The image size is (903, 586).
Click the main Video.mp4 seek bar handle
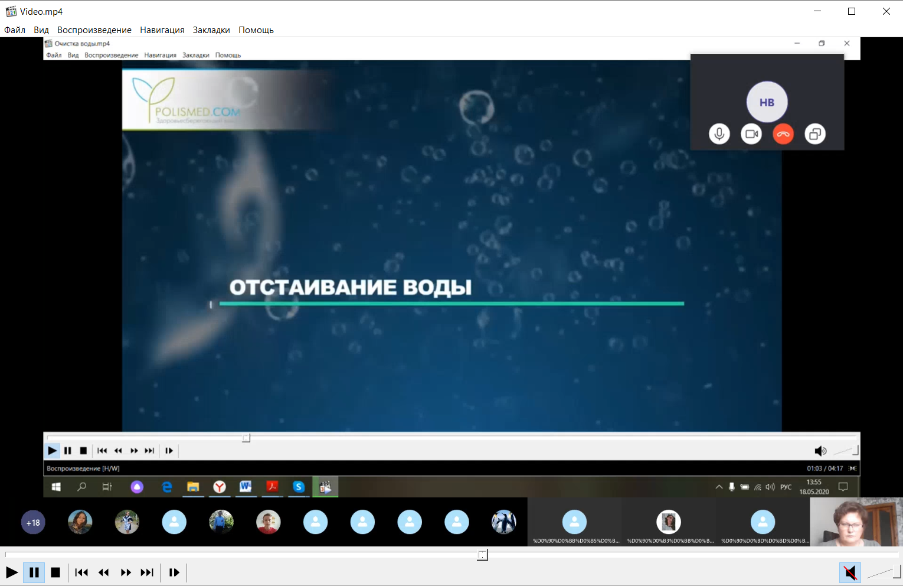click(x=483, y=555)
